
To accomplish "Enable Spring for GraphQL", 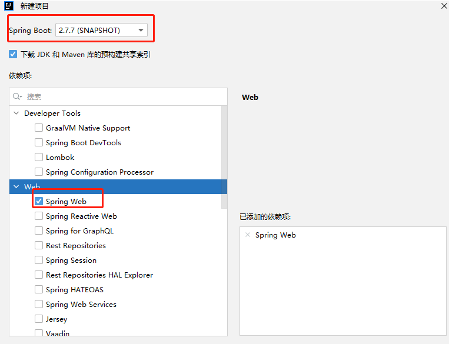I will coord(39,231).
